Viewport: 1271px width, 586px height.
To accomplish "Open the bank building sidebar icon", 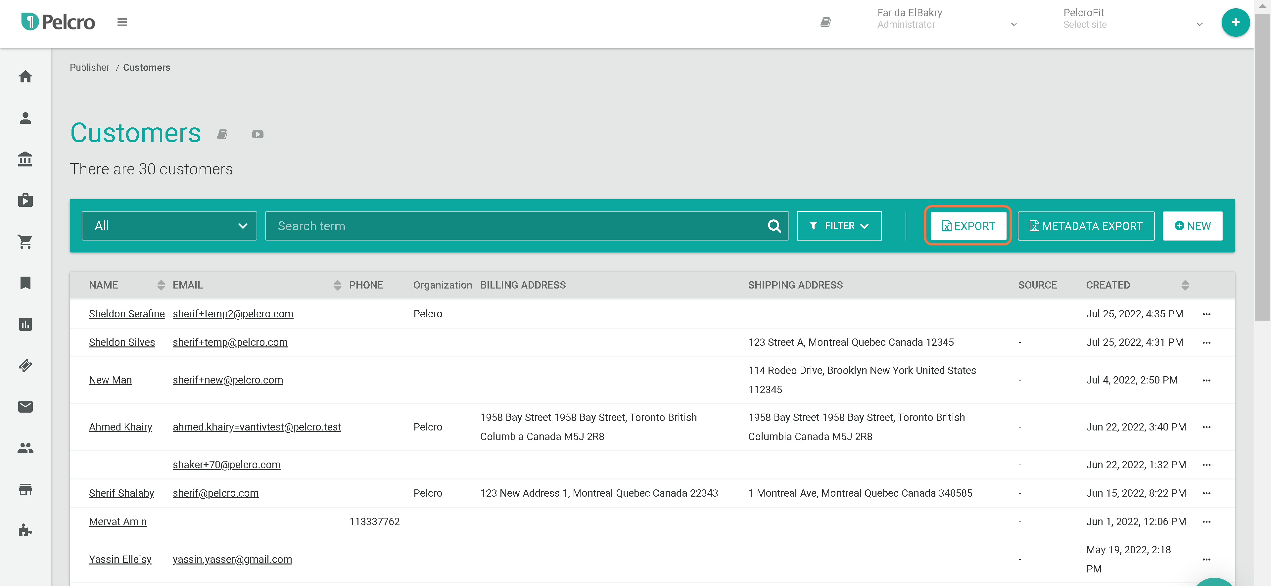I will tap(25, 159).
